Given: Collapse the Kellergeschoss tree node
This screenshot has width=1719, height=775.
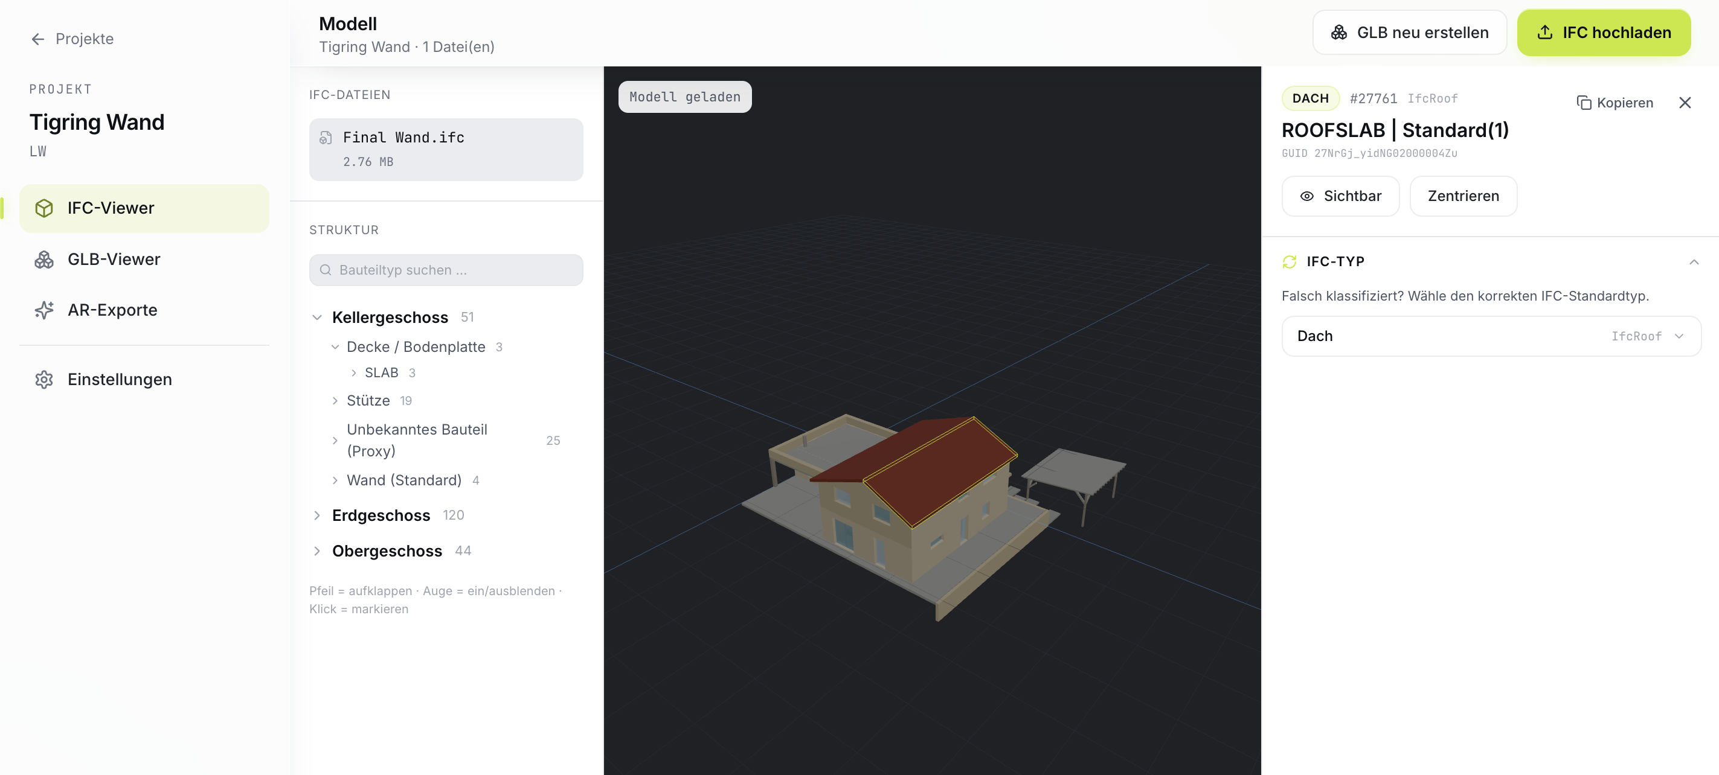Looking at the screenshot, I should tap(317, 317).
